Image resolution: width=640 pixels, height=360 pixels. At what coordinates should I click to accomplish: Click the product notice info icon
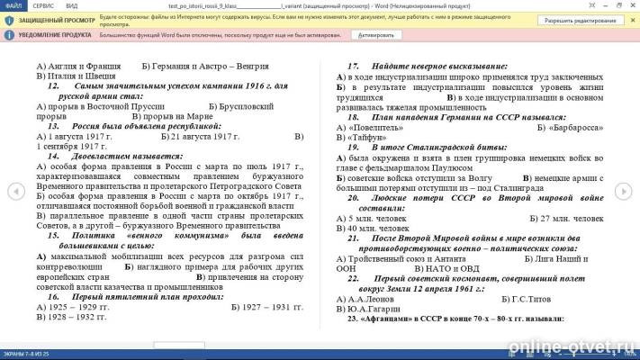point(9,35)
